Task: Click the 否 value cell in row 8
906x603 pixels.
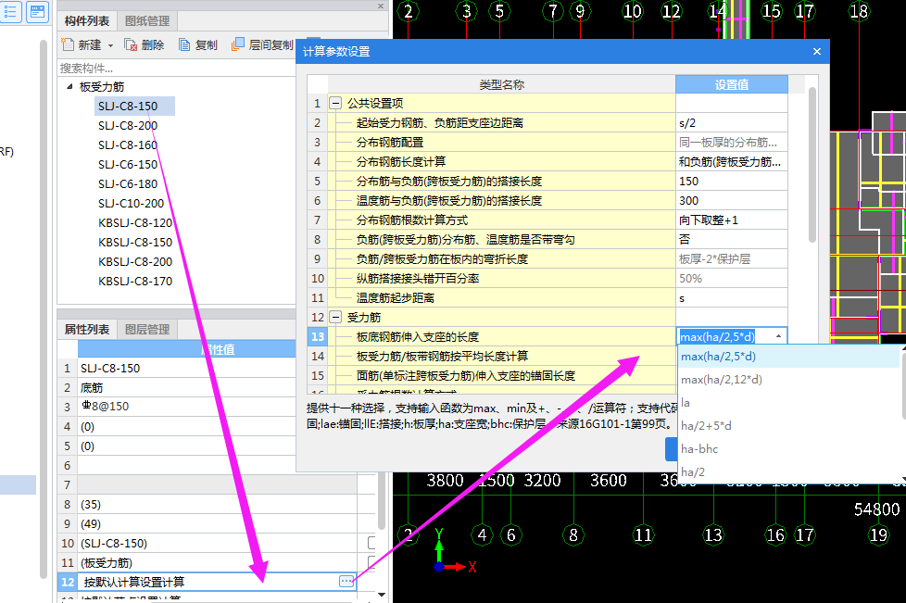Action: tap(732, 240)
